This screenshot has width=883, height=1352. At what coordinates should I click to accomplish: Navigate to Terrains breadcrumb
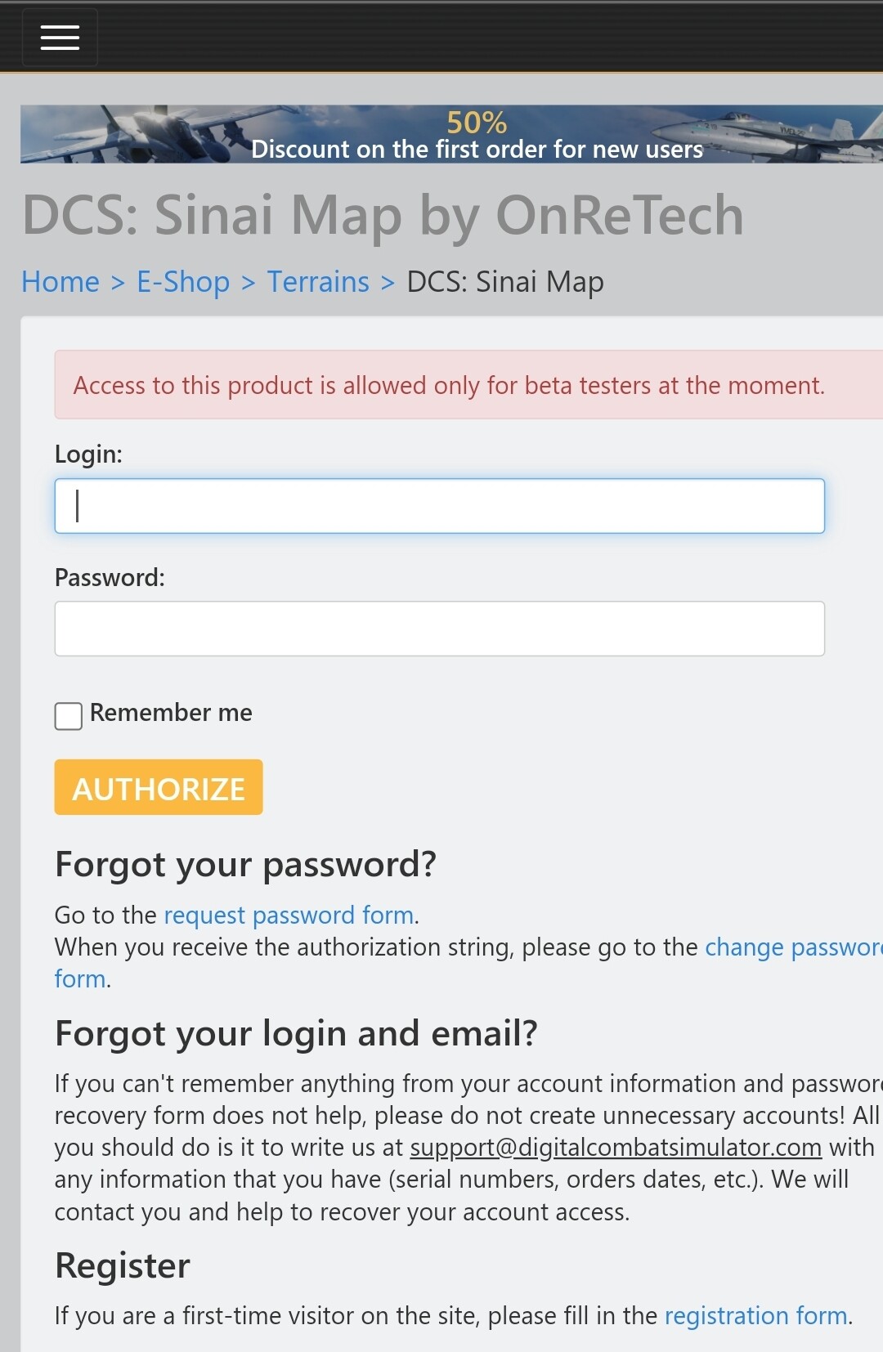pyautogui.click(x=318, y=282)
